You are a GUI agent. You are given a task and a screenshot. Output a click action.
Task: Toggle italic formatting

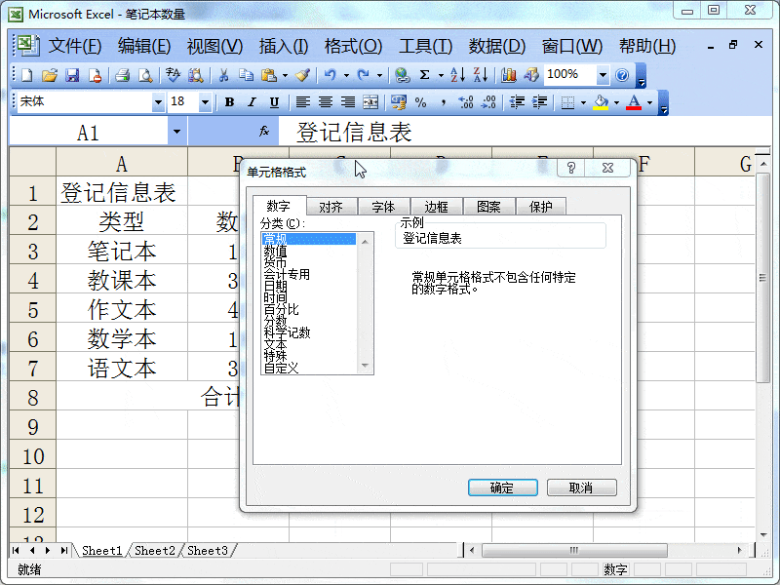252,101
